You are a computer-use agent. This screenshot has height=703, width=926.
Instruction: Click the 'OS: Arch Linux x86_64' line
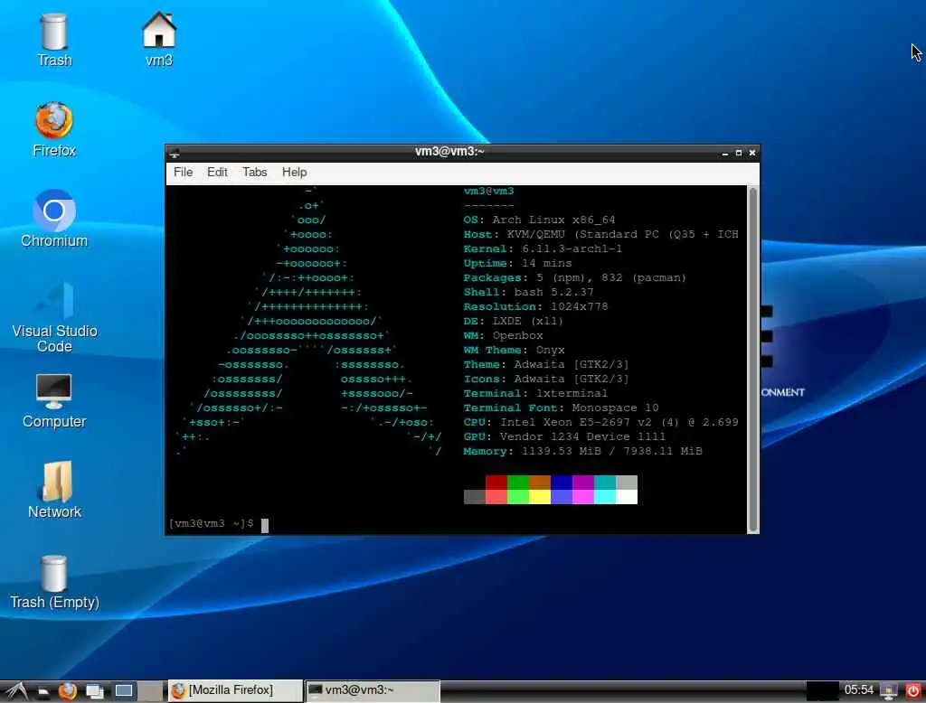click(x=539, y=220)
